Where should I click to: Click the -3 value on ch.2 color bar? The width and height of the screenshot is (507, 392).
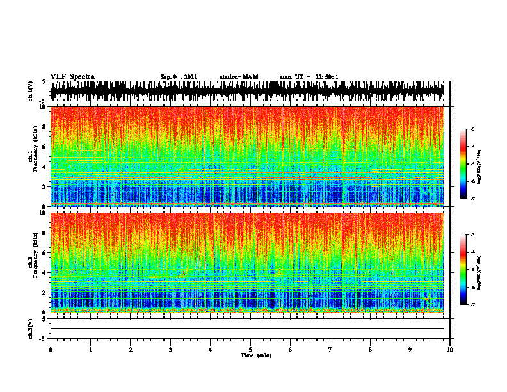point(472,235)
